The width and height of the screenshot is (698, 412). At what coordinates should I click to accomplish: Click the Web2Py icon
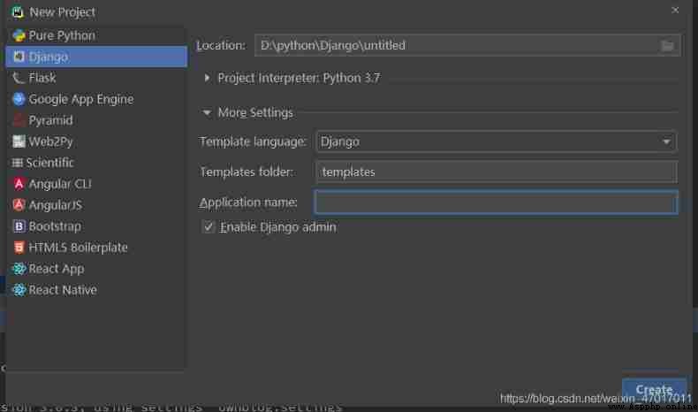19,141
